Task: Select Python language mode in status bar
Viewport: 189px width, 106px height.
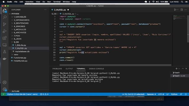Action: coord(174,94)
